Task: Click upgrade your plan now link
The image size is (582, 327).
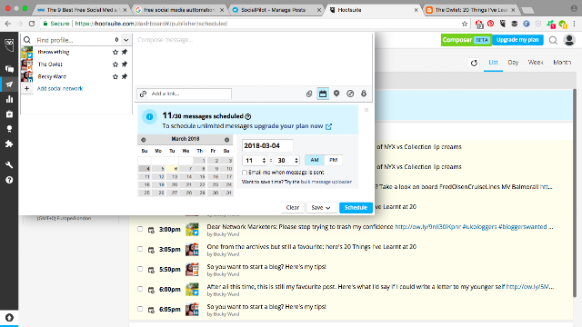Action: 288,126
